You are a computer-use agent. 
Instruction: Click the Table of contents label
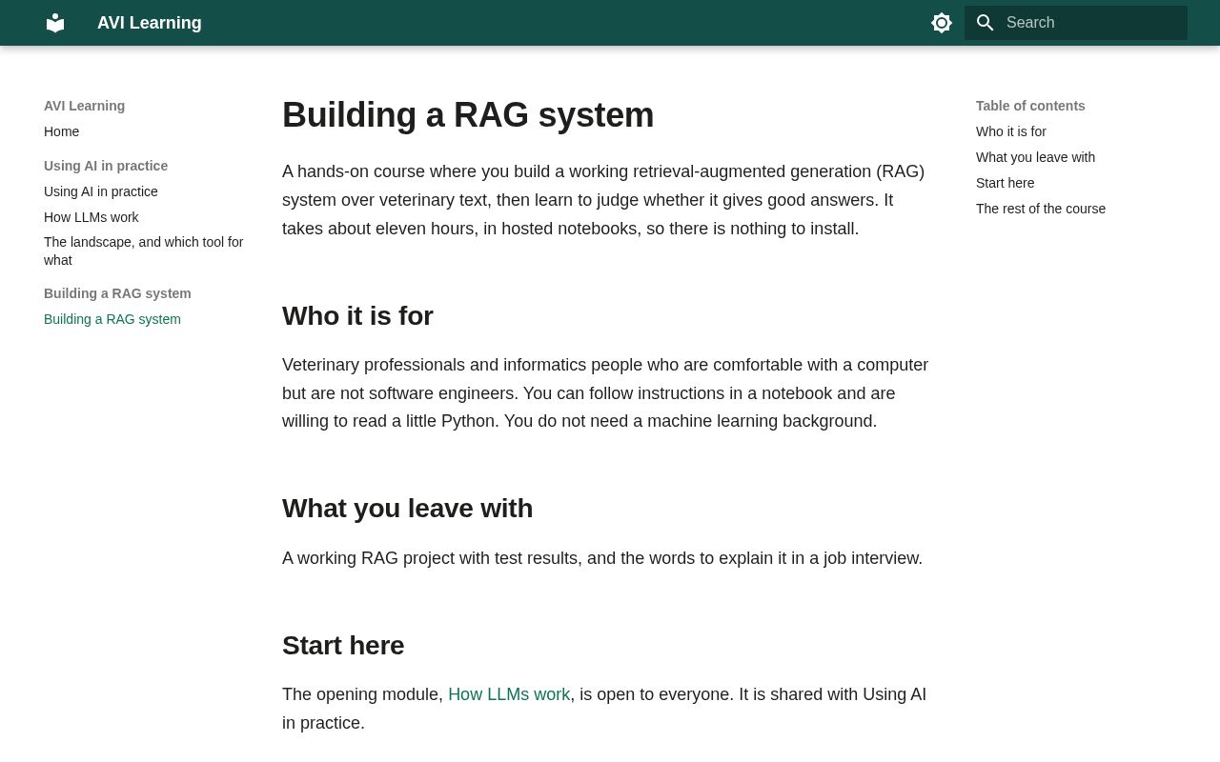(x=1030, y=106)
